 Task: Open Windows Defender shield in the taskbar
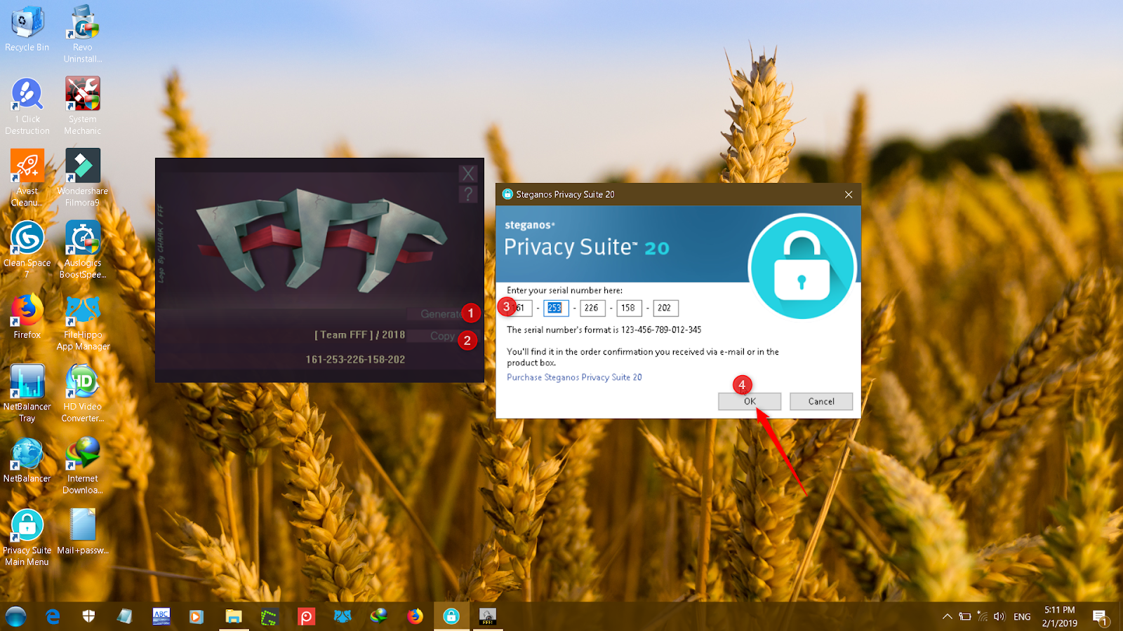pos(88,616)
